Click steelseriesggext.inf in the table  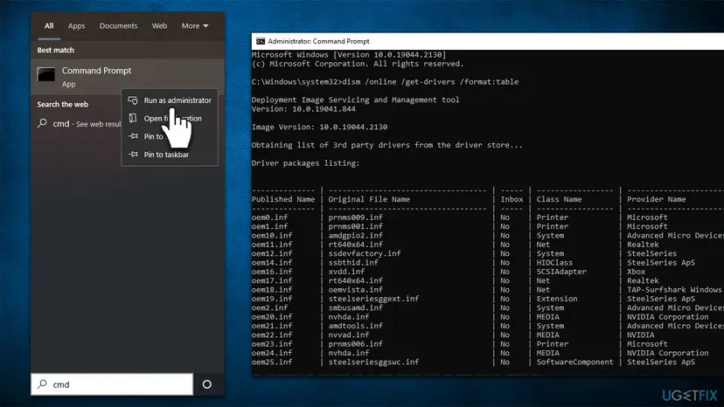pos(373,299)
